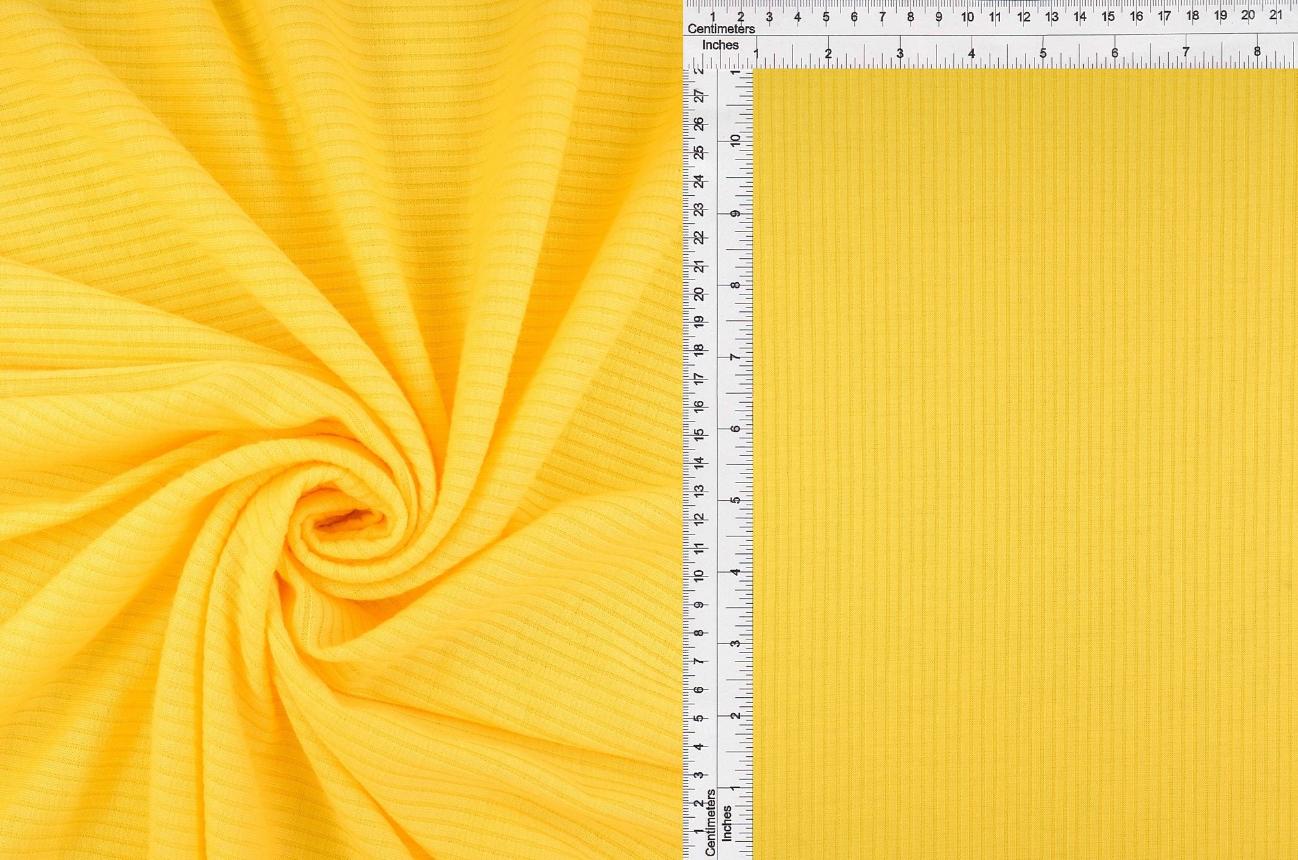
Task: Click number 9 on the vertical inch ruler
Action: point(735,214)
